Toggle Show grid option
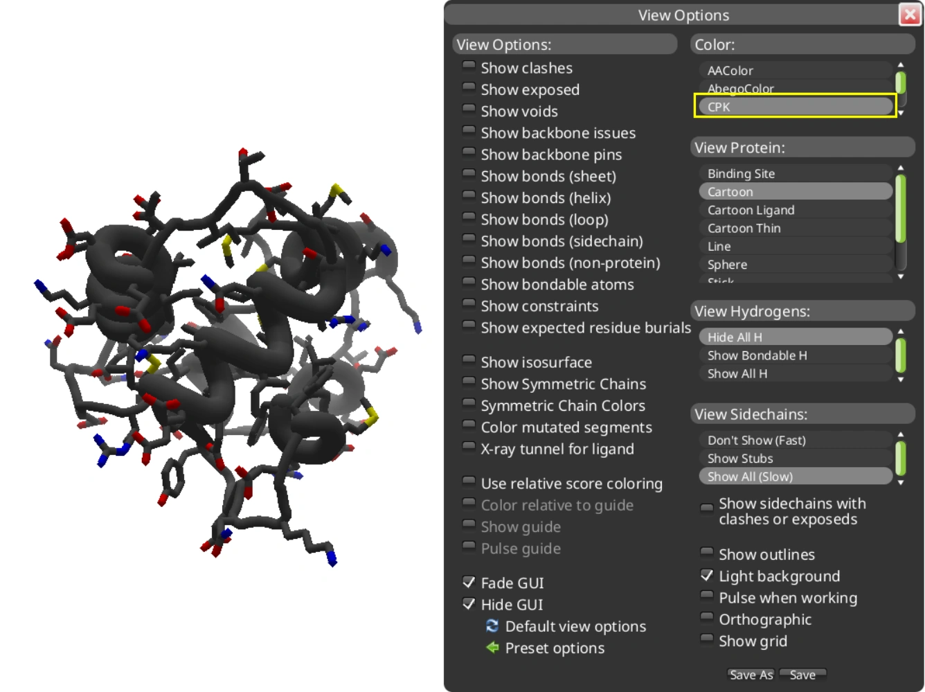Image resolution: width=925 pixels, height=692 pixels. [x=706, y=639]
